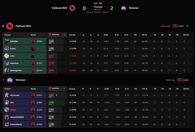Sort Shimmer table by HS % column
This screenshot has width=195, height=132.
tap(145, 89)
